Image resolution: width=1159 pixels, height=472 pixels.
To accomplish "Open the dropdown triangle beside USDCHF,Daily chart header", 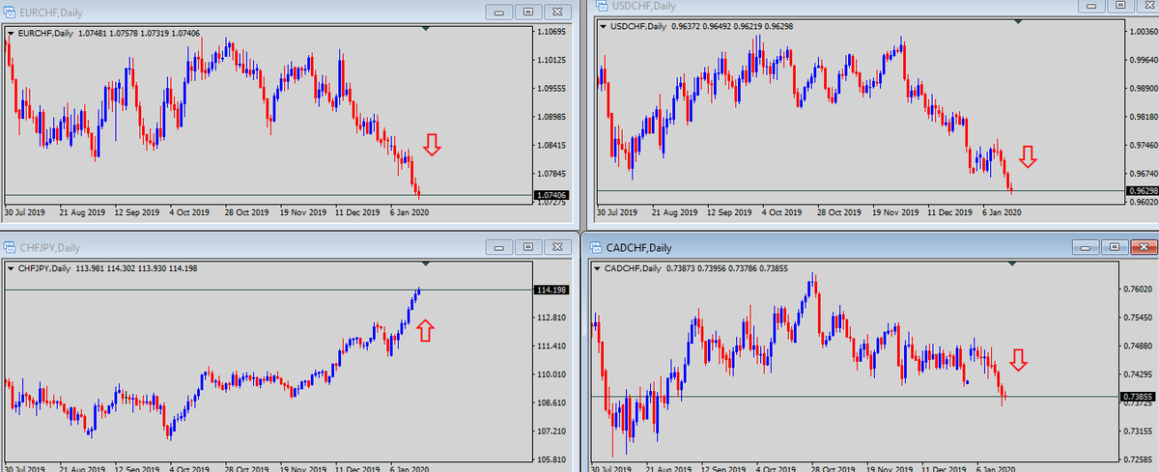I will (603, 25).
